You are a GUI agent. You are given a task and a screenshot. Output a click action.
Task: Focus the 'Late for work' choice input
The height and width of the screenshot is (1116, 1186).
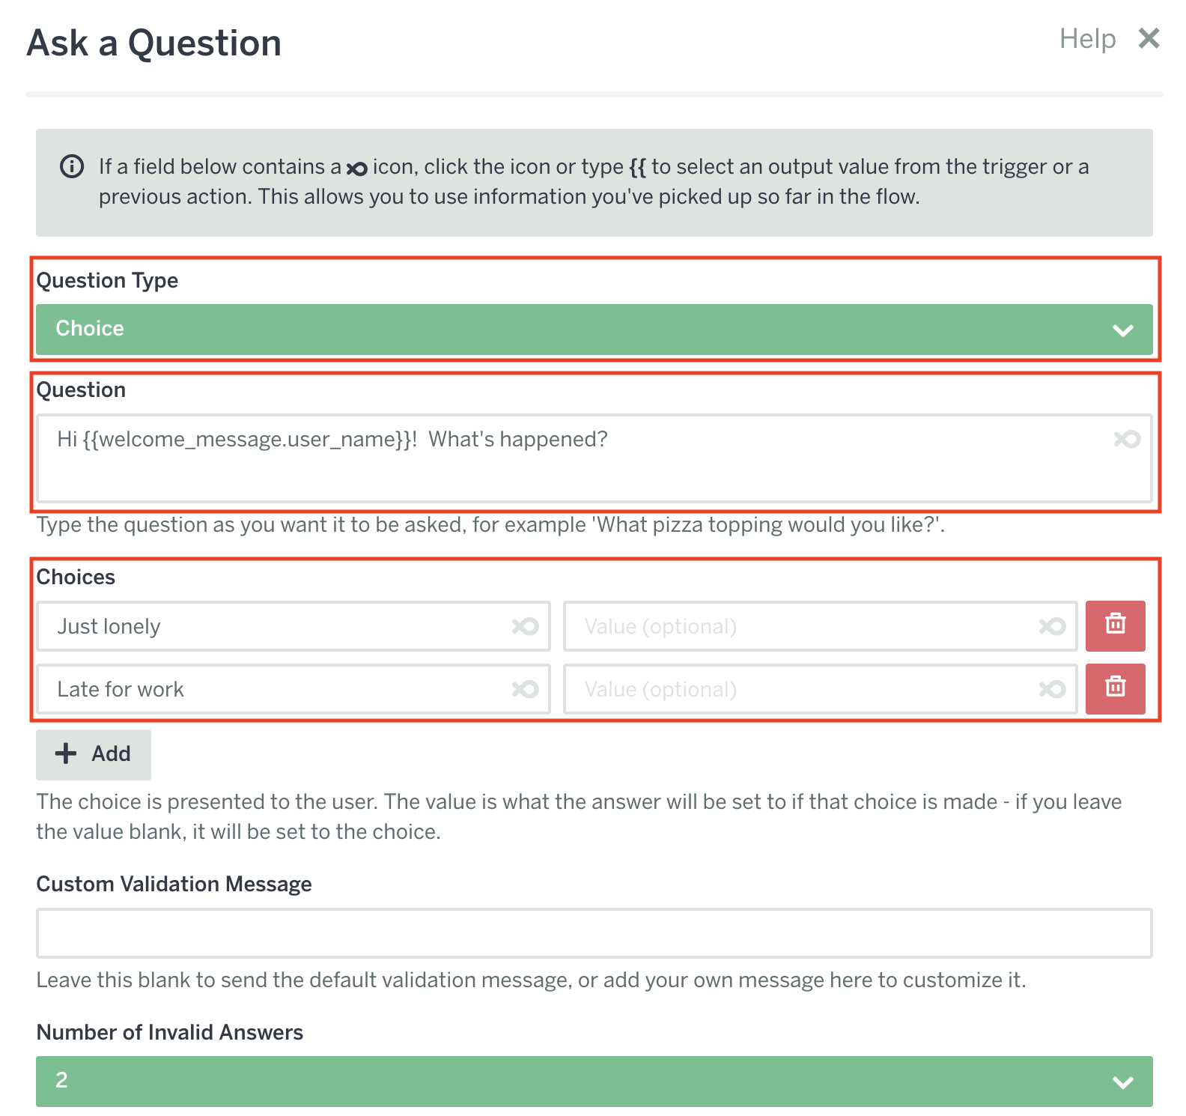click(x=277, y=689)
